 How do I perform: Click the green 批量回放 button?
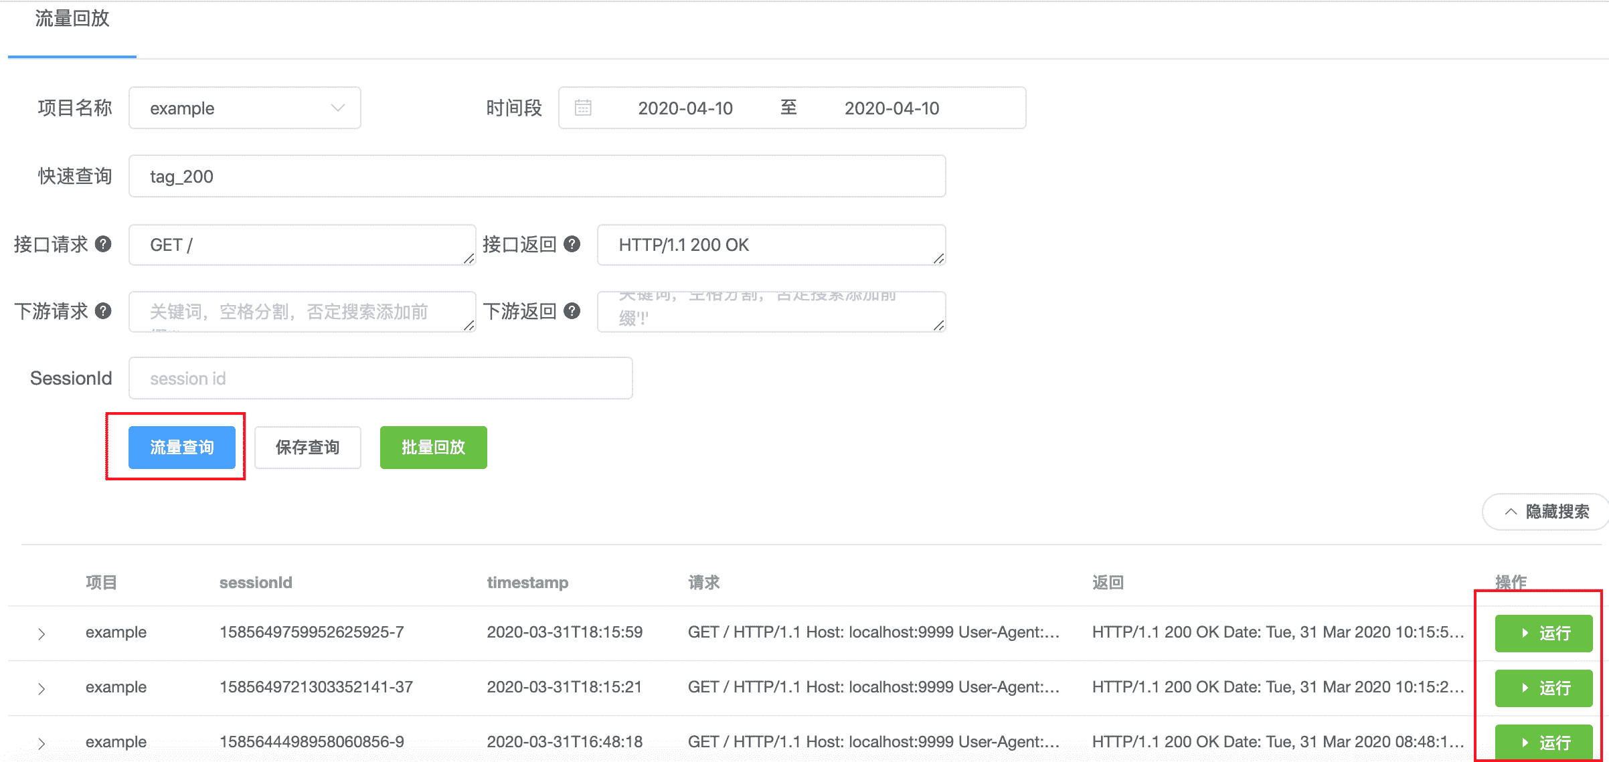point(434,448)
